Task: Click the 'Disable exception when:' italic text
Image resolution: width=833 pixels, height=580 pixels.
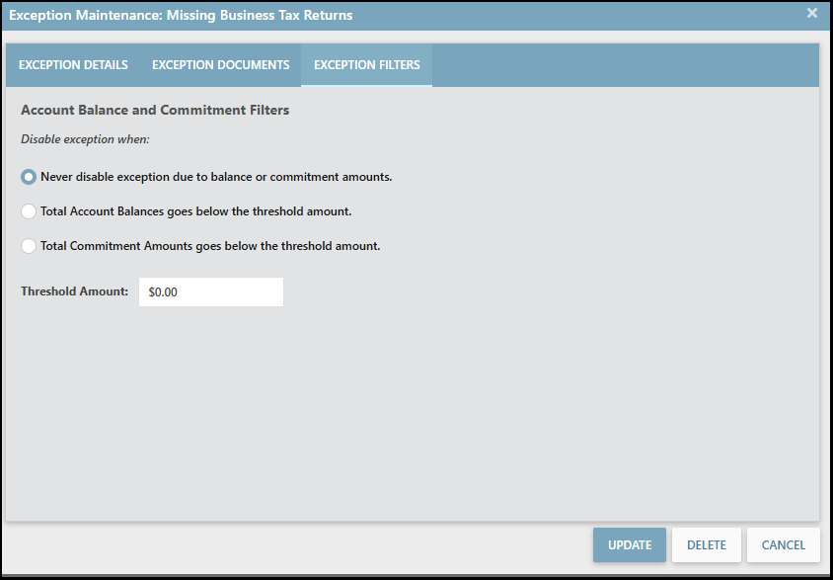Action: coord(85,139)
